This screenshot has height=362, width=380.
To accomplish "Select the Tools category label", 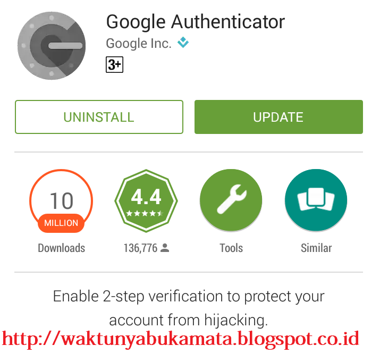I will point(231,248).
